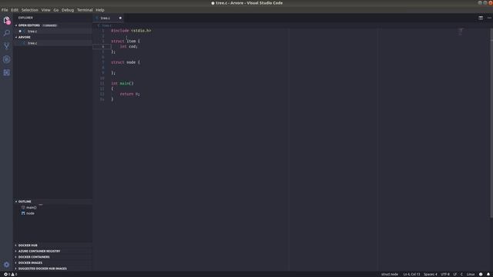Collapse the Outline section

click(16, 202)
